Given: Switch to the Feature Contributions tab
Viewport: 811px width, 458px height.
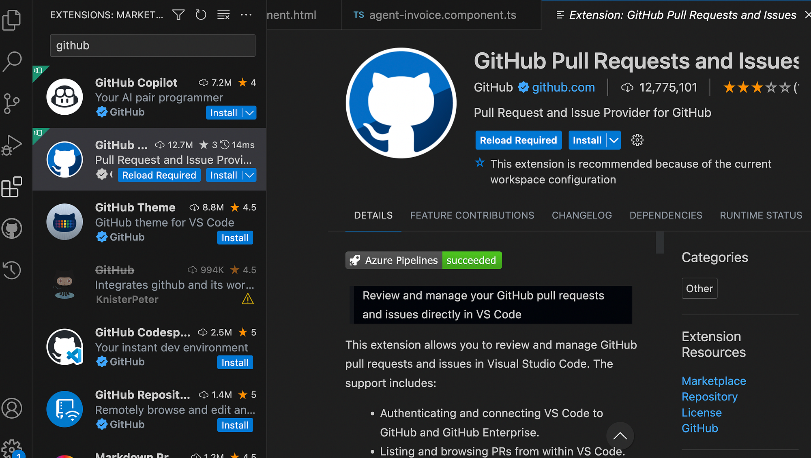Looking at the screenshot, I should [472, 215].
